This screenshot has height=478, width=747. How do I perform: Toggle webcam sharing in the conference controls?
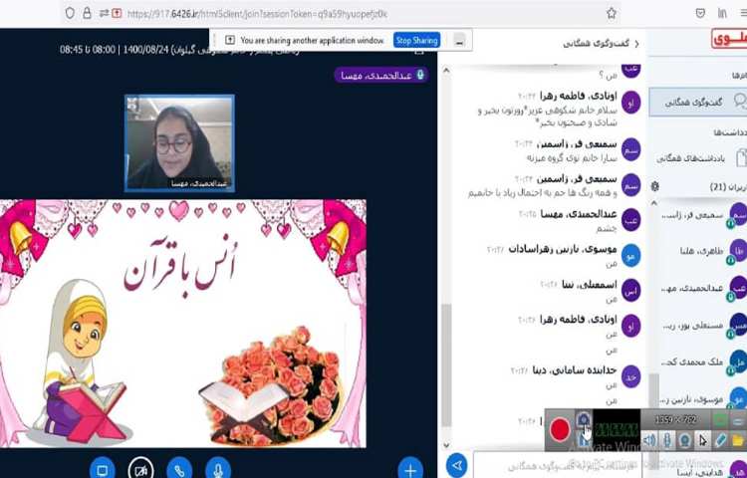(140, 470)
